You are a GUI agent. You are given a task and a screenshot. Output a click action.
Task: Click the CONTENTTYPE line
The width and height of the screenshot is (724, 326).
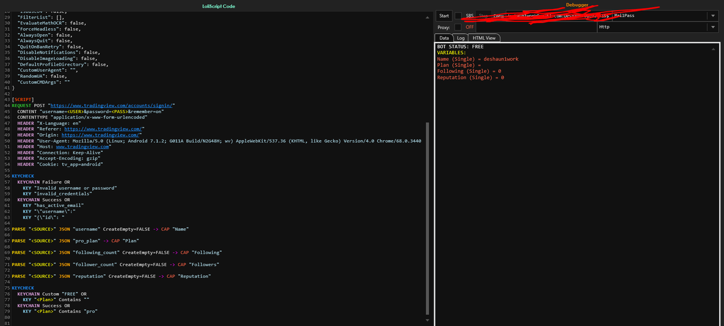(x=82, y=118)
